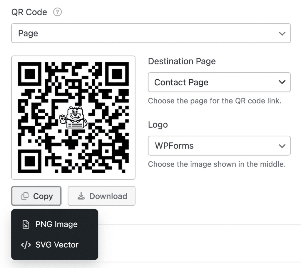
Task: Click the 'Logo' field label
Action: pyautogui.click(x=158, y=125)
